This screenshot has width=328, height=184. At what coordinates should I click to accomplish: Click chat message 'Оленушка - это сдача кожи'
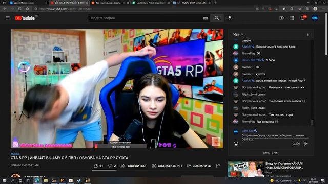[286, 87]
